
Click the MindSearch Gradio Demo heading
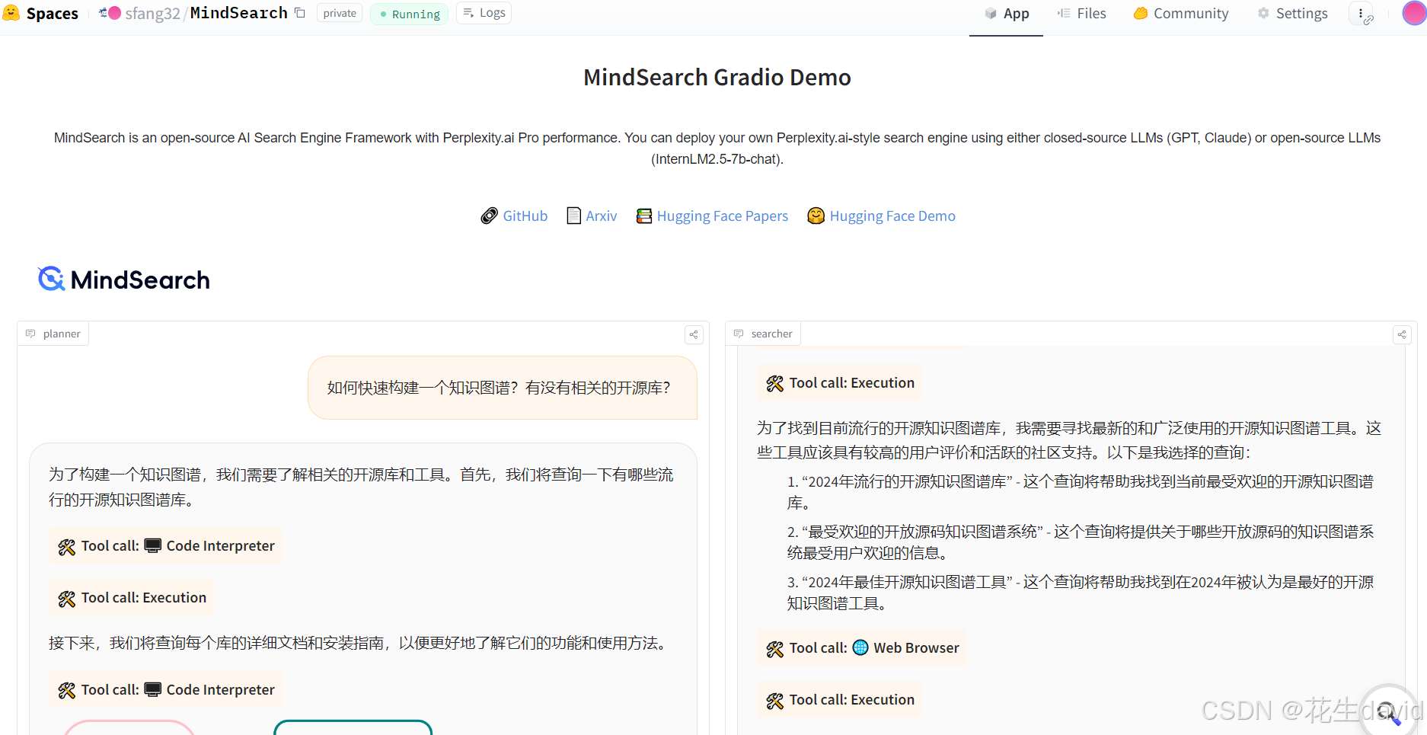[717, 78]
